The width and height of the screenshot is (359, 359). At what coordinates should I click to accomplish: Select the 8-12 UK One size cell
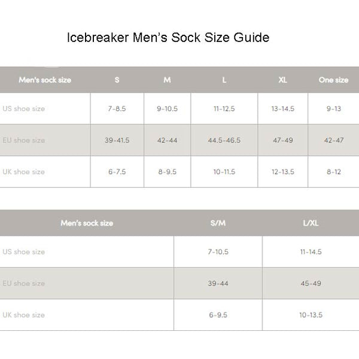333,172
